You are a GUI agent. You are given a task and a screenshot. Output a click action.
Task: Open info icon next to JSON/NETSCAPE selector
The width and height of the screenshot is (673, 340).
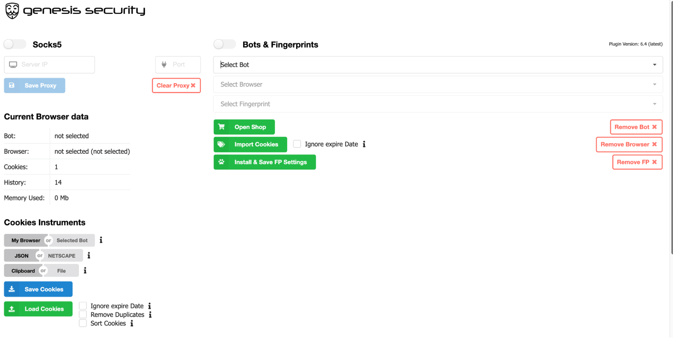click(89, 256)
